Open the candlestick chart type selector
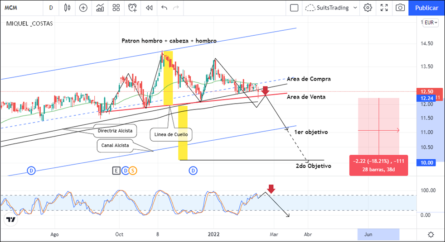Image resolution: width=445 pixels, height=242 pixels. click(68, 8)
